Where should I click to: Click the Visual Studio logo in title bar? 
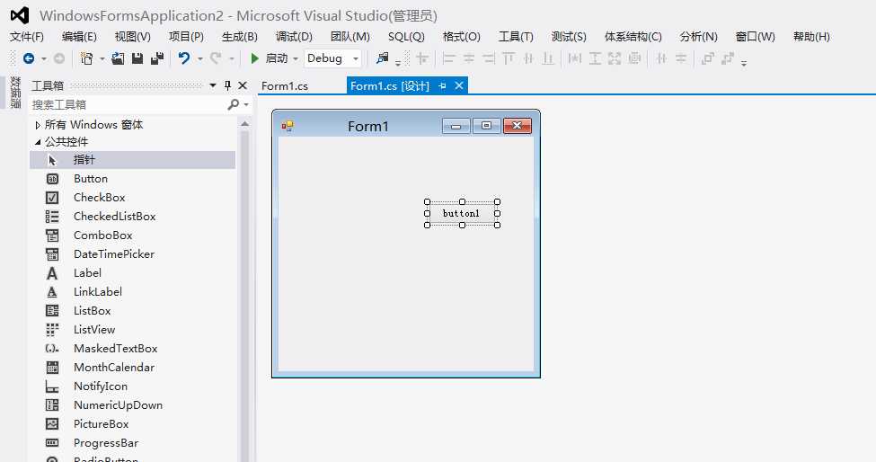[20, 15]
